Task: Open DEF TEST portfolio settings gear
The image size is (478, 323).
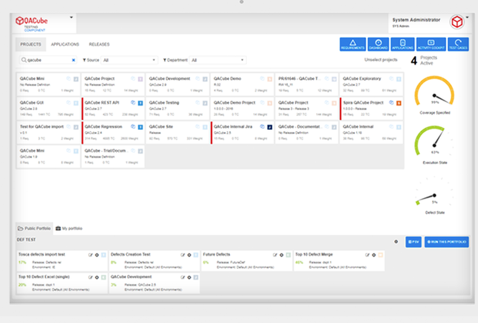Action: click(x=396, y=242)
